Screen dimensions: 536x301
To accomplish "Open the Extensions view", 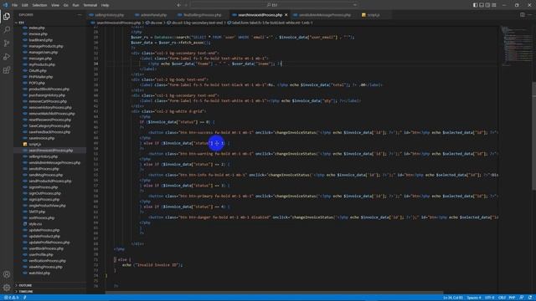I will pyautogui.click(x=7, y=70).
